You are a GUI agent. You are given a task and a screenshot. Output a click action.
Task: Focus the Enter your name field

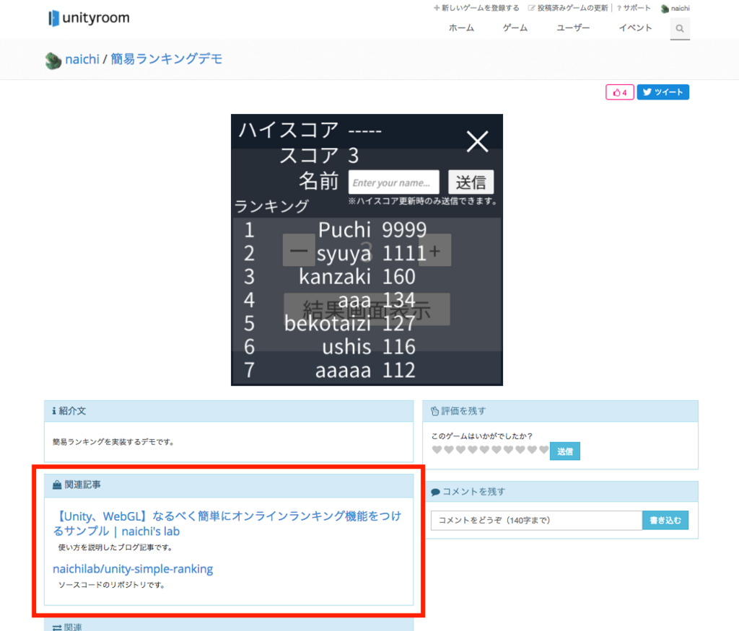[393, 182]
